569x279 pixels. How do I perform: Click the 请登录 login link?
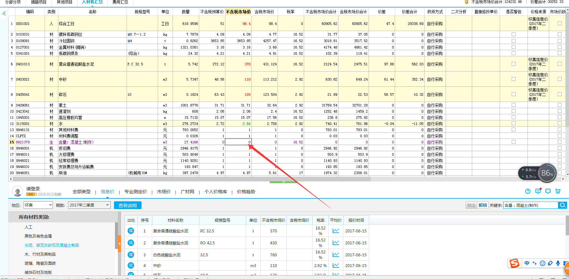coord(33,189)
